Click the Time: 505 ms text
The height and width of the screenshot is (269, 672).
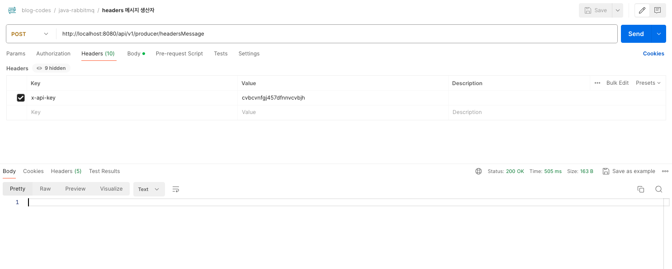point(545,171)
